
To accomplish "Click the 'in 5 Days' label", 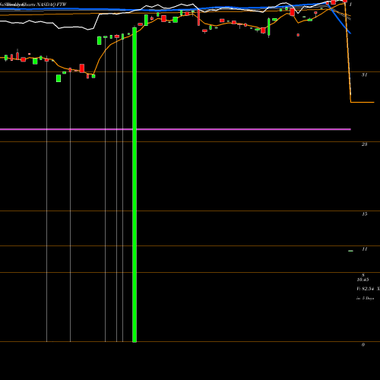I will click(366, 298).
